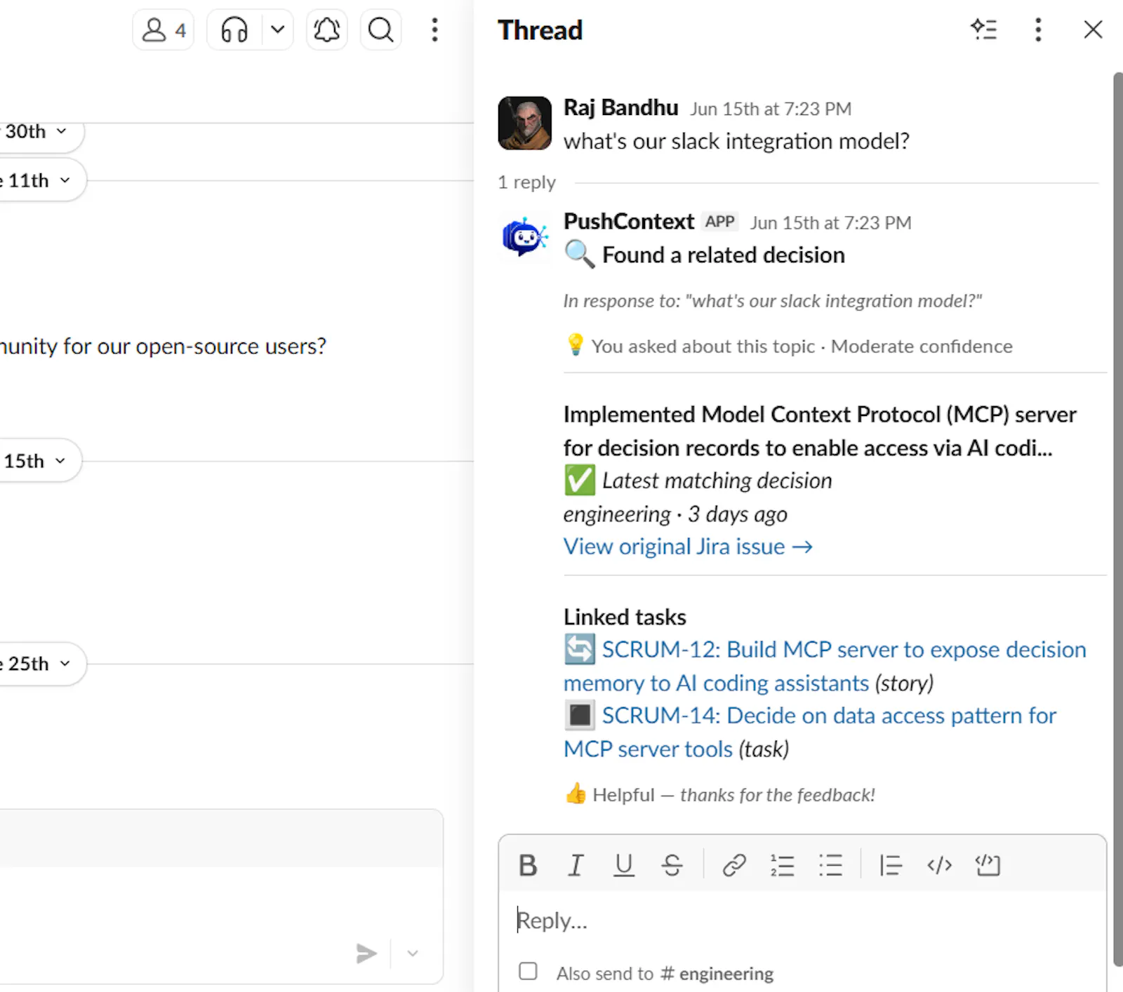1123x992 pixels.
Task: Open channel more actions kebab menu
Action: [434, 30]
